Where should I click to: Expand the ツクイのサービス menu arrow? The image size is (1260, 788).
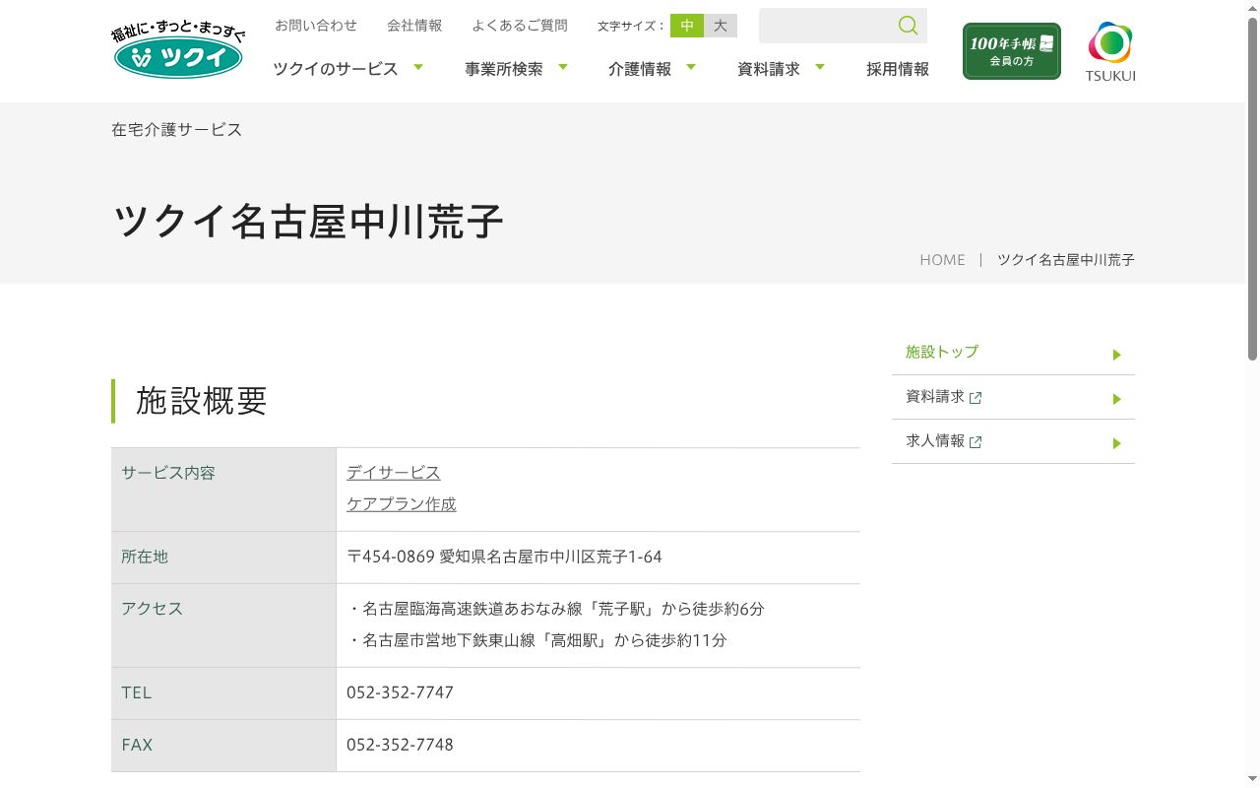point(418,67)
